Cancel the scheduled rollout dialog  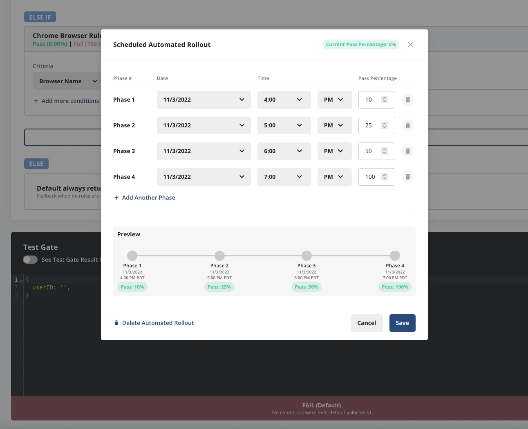click(x=367, y=323)
